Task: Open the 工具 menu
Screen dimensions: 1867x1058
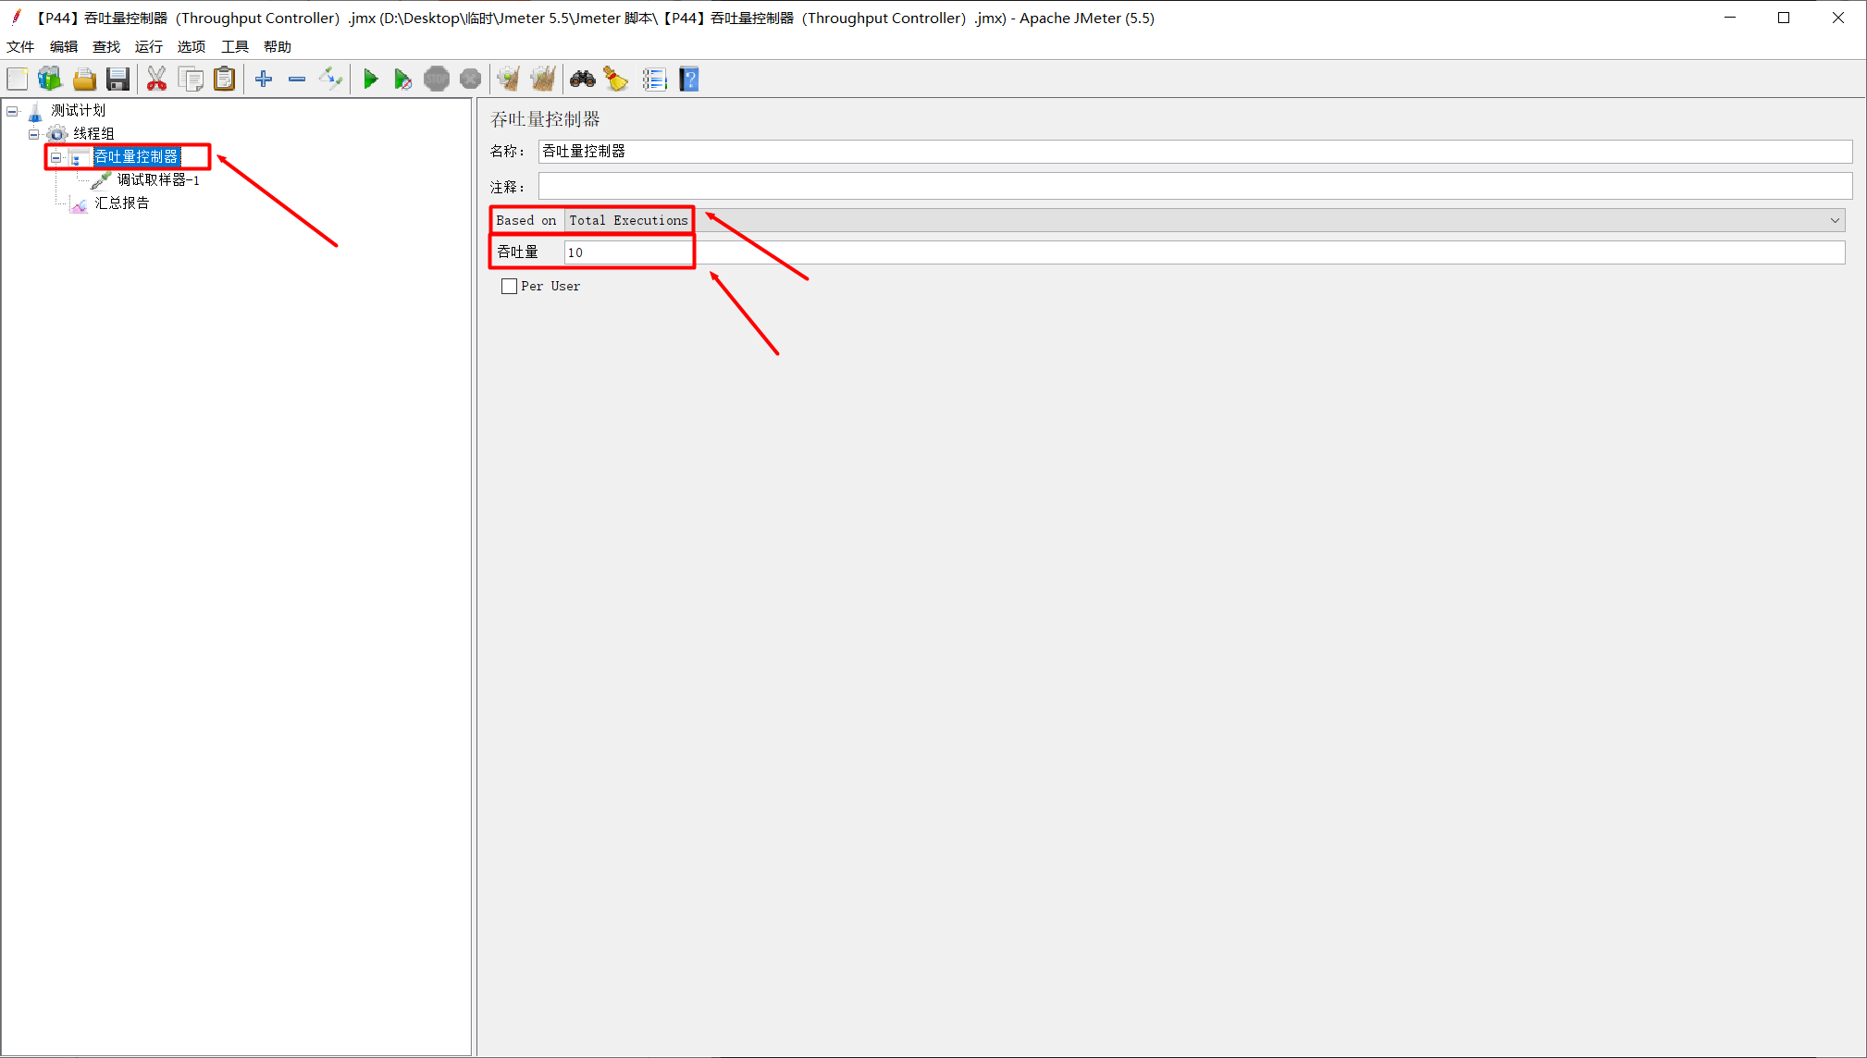Action: [x=235, y=47]
